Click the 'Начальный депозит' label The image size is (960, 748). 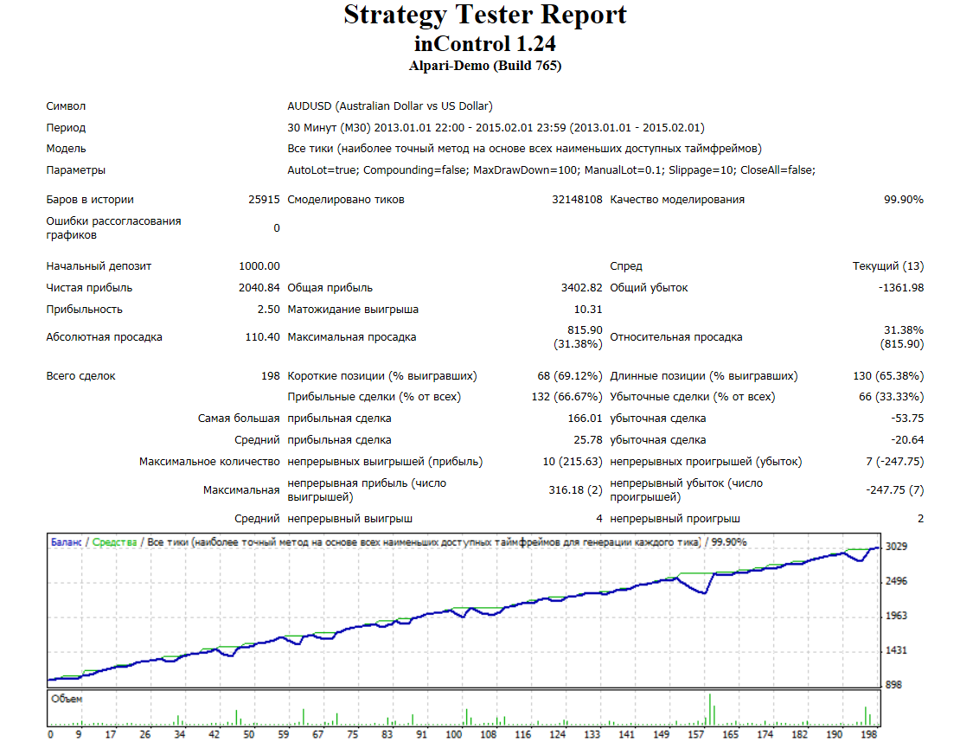point(99,266)
